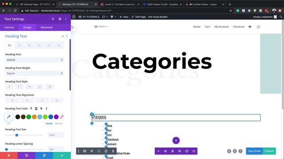The image size is (284, 159).
Task: Click the panel resize/snap icon in Text Settings header
Action: (x=53, y=19)
